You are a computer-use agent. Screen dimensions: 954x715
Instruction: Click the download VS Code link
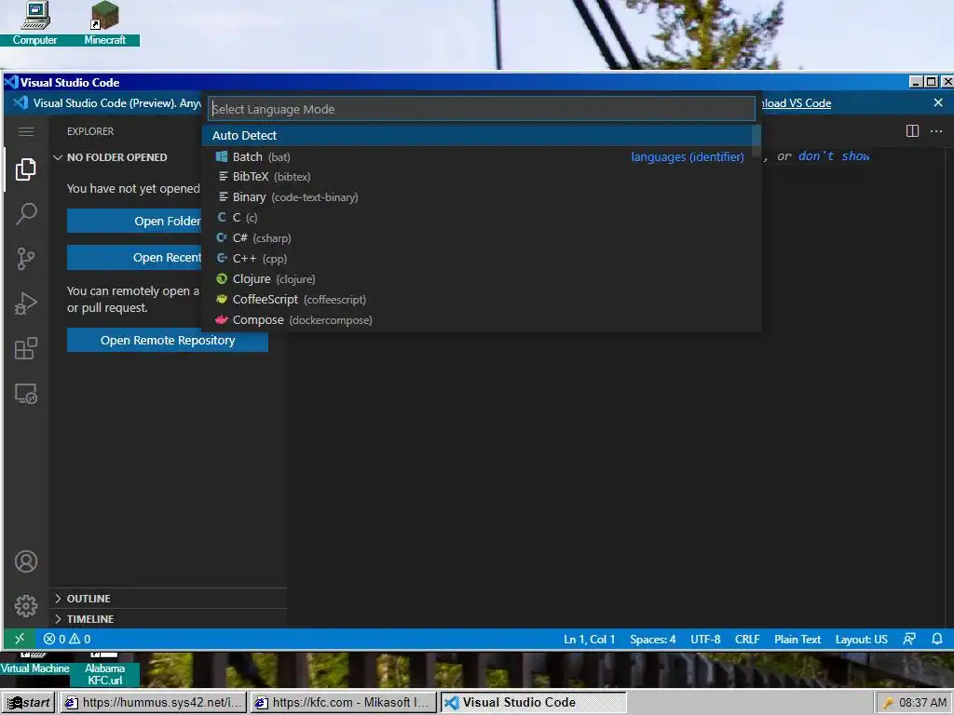(x=796, y=103)
